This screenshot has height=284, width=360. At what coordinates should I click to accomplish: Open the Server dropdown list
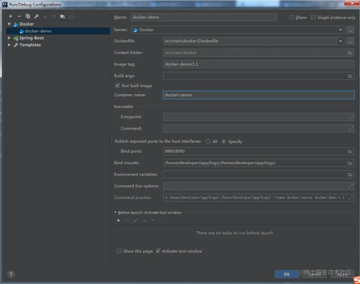tap(340, 30)
